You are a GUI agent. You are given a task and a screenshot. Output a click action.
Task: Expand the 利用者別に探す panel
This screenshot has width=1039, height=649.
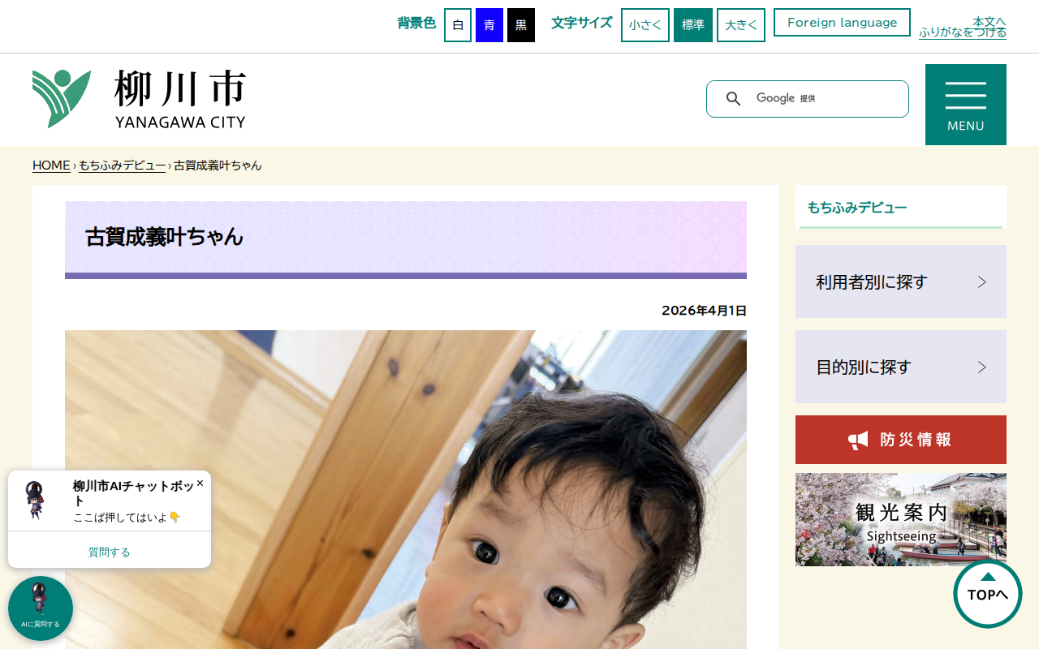[x=901, y=282]
